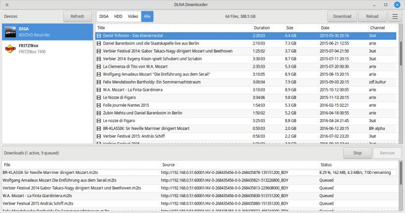Click the Status column header in Downloads
The height and width of the screenshot is (213, 405).
tap(358, 165)
